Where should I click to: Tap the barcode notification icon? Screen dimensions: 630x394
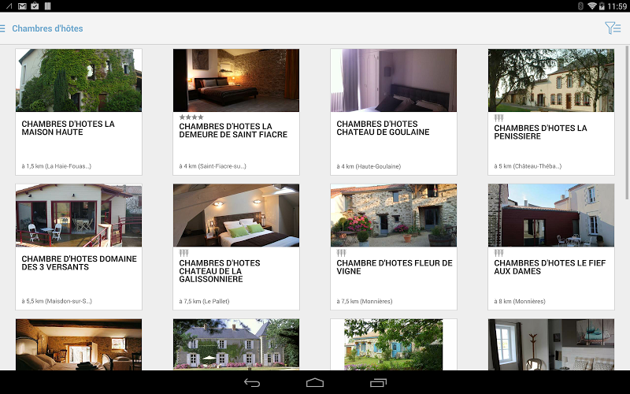pyautogui.click(x=47, y=6)
